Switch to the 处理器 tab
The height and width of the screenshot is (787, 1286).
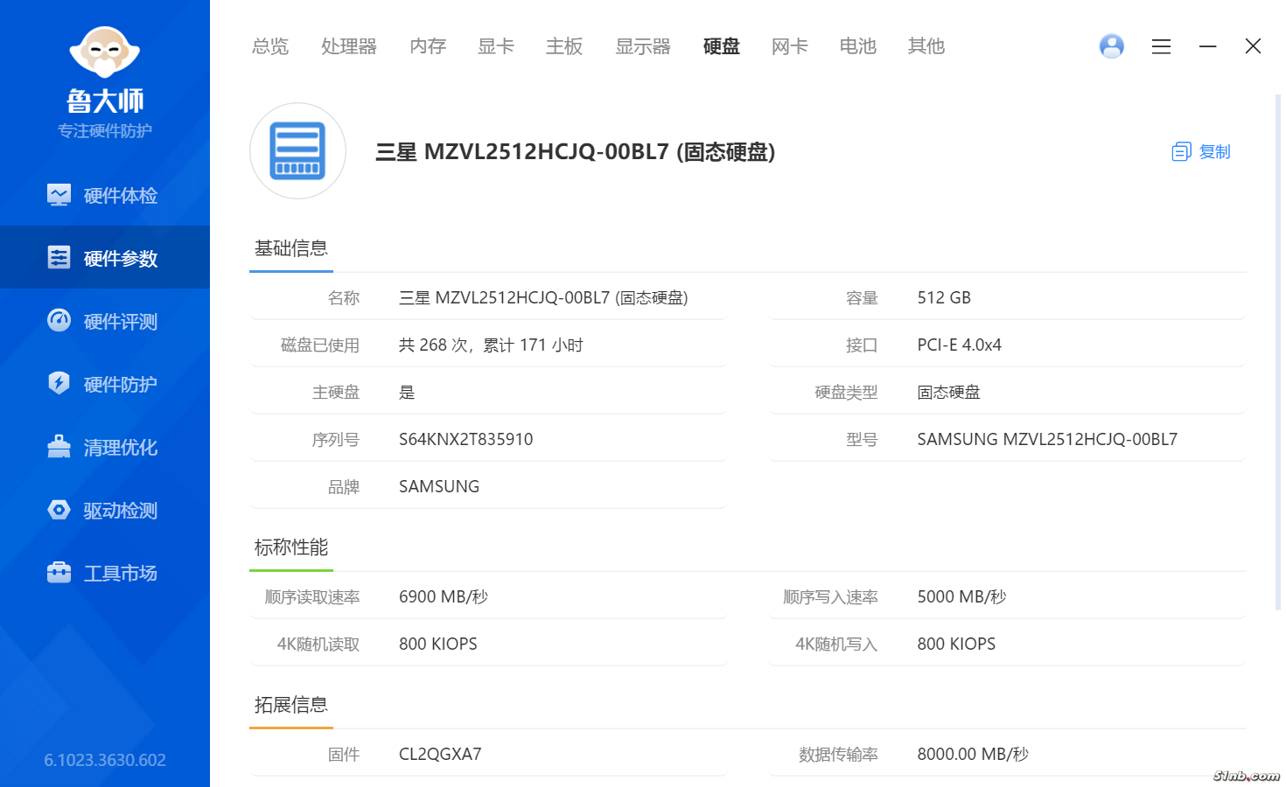pos(348,46)
